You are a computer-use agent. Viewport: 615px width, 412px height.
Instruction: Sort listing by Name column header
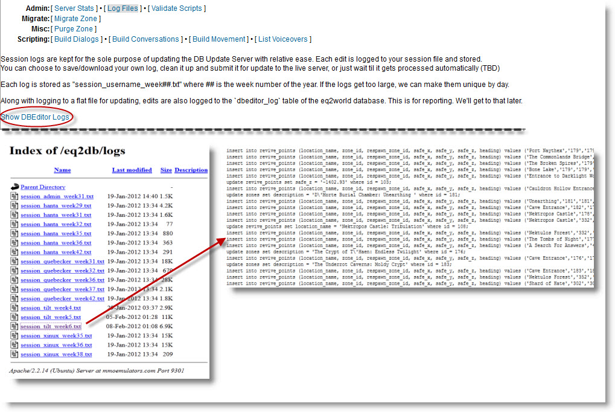point(62,170)
